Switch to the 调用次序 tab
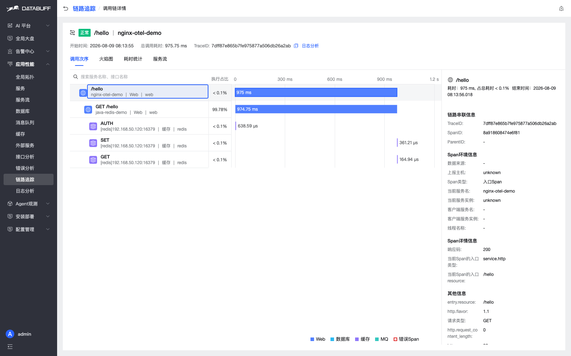Viewport: 571px width, 356px height. coord(79,59)
